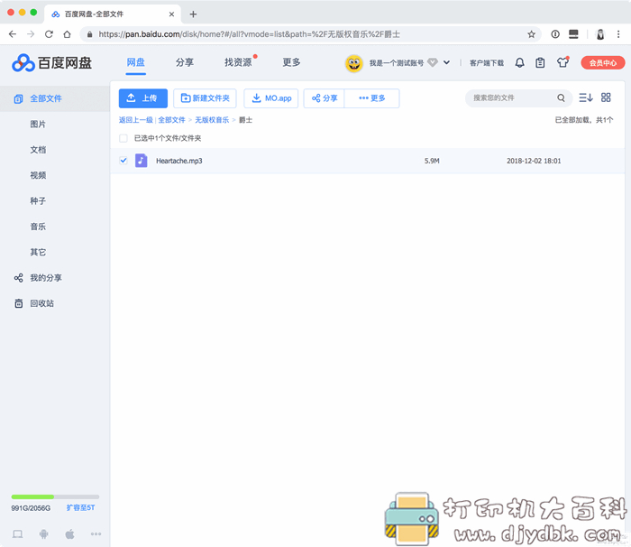Image resolution: width=631 pixels, height=547 pixels.
Task: Click the screen extension icon in toolbar
Action: pyautogui.click(x=573, y=34)
